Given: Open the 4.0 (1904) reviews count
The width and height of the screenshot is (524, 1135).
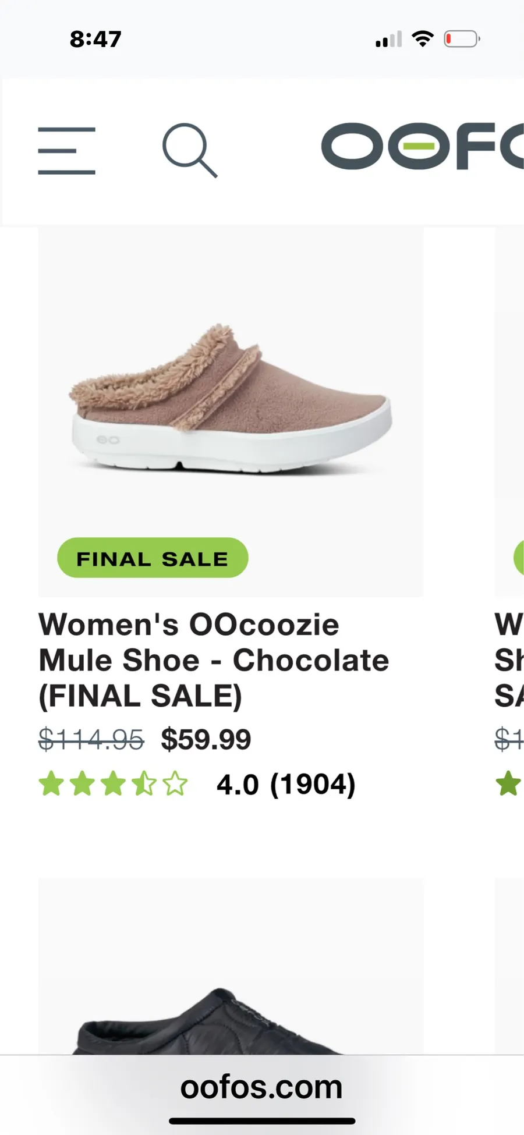Looking at the screenshot, I should coord(286,785).
